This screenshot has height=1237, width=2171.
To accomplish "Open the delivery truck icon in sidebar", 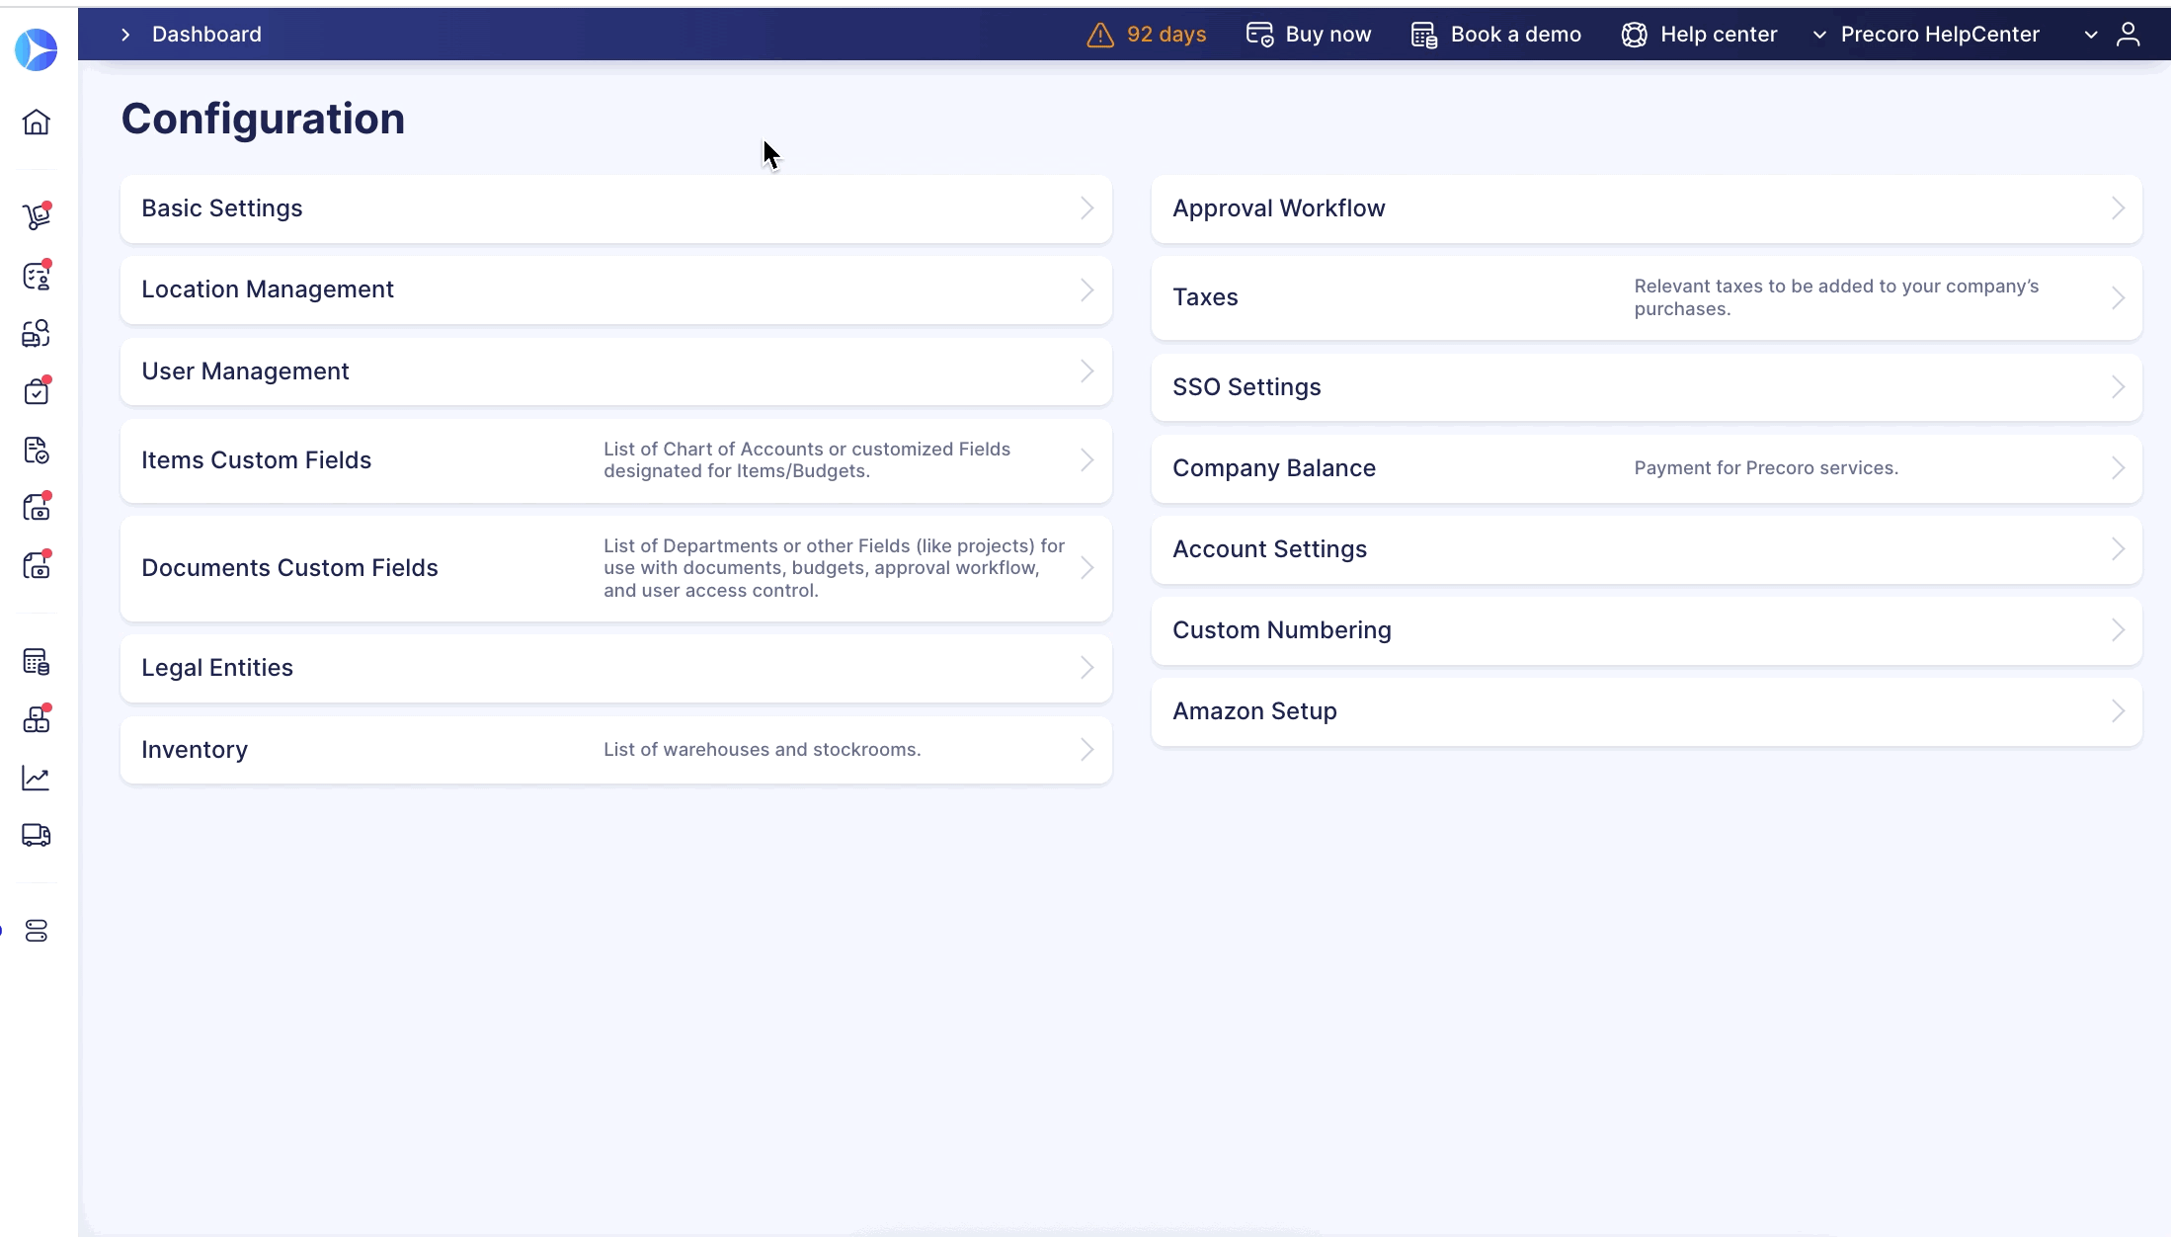I will (37, 836).
